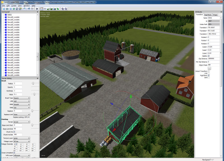Toggle the Visibility checkbox in Attributes

pyautogui.click(x=209, y=56)
